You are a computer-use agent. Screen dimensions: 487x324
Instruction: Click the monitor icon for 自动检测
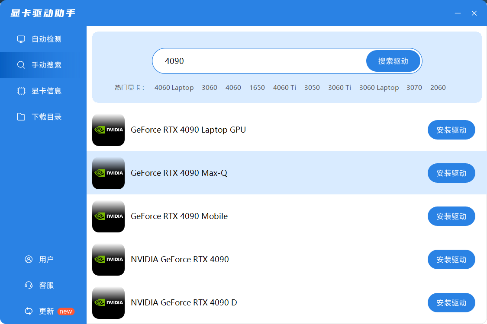21,39
